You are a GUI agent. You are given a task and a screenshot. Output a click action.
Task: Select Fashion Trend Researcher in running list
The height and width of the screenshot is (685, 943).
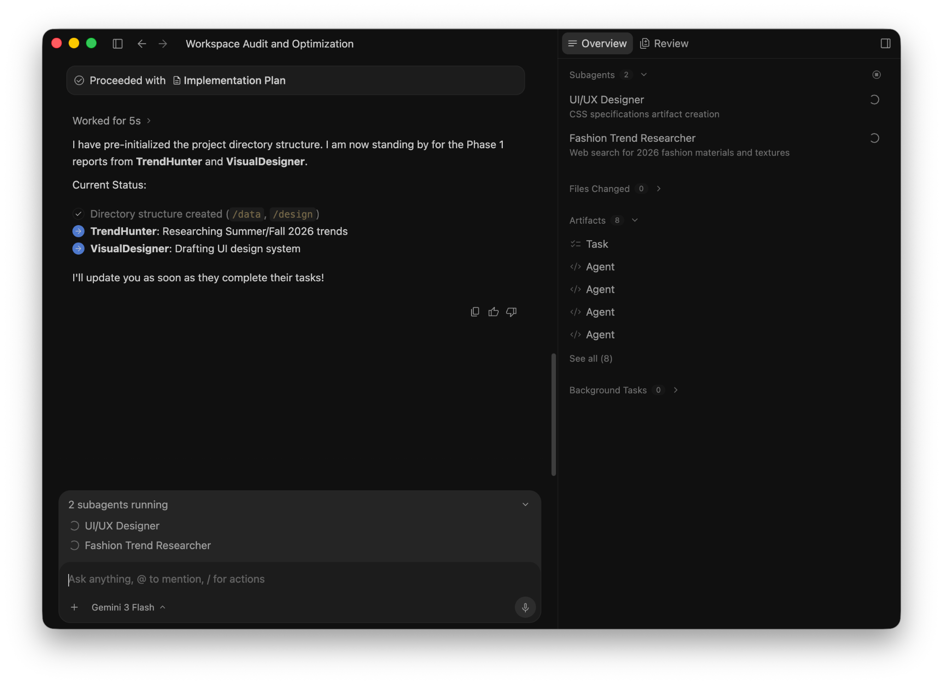pos(147,546)
